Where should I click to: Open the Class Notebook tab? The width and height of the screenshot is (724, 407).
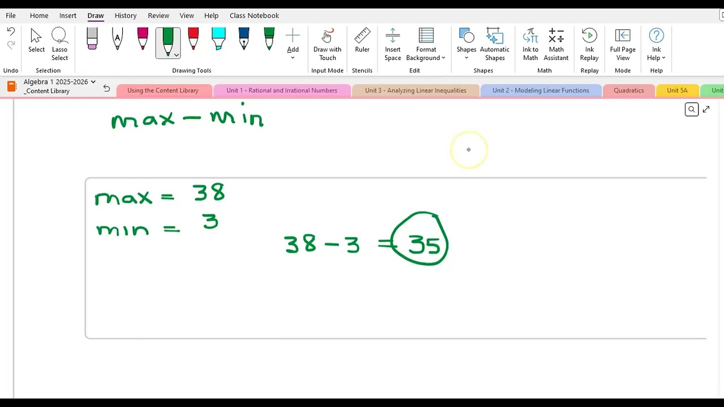point(255,15)
